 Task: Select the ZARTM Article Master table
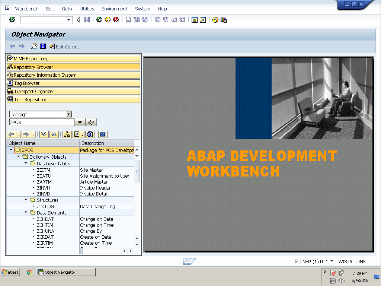point(44,182)
